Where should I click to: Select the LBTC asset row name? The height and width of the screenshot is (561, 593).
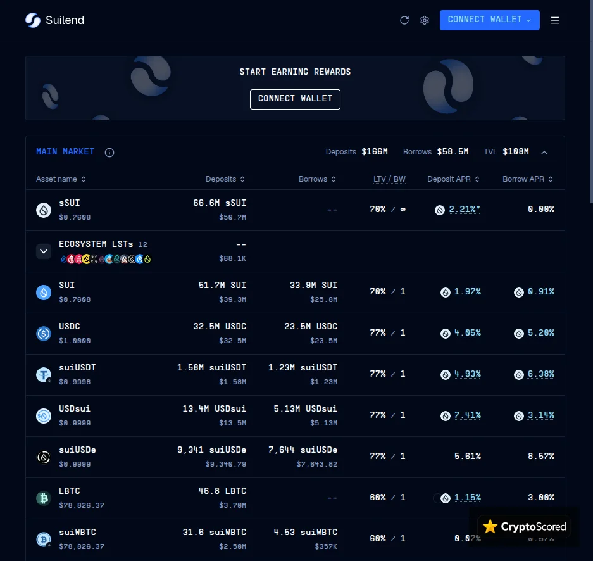[x=69, y=491]
